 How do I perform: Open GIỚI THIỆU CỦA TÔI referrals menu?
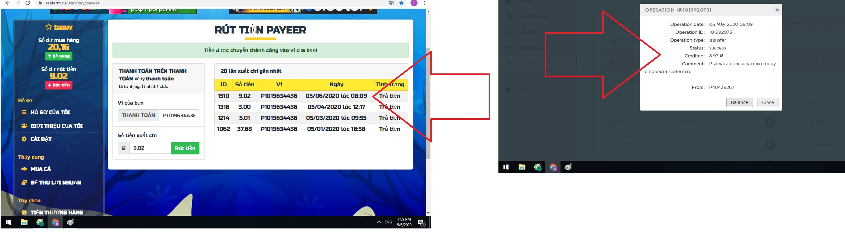click(x=56, y=126)
